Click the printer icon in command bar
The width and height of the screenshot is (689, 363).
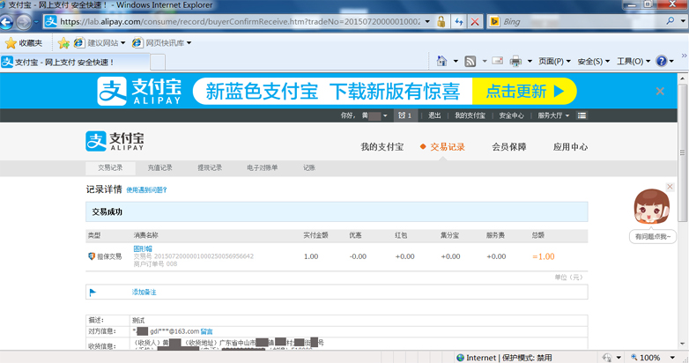[x=515, y=61]
